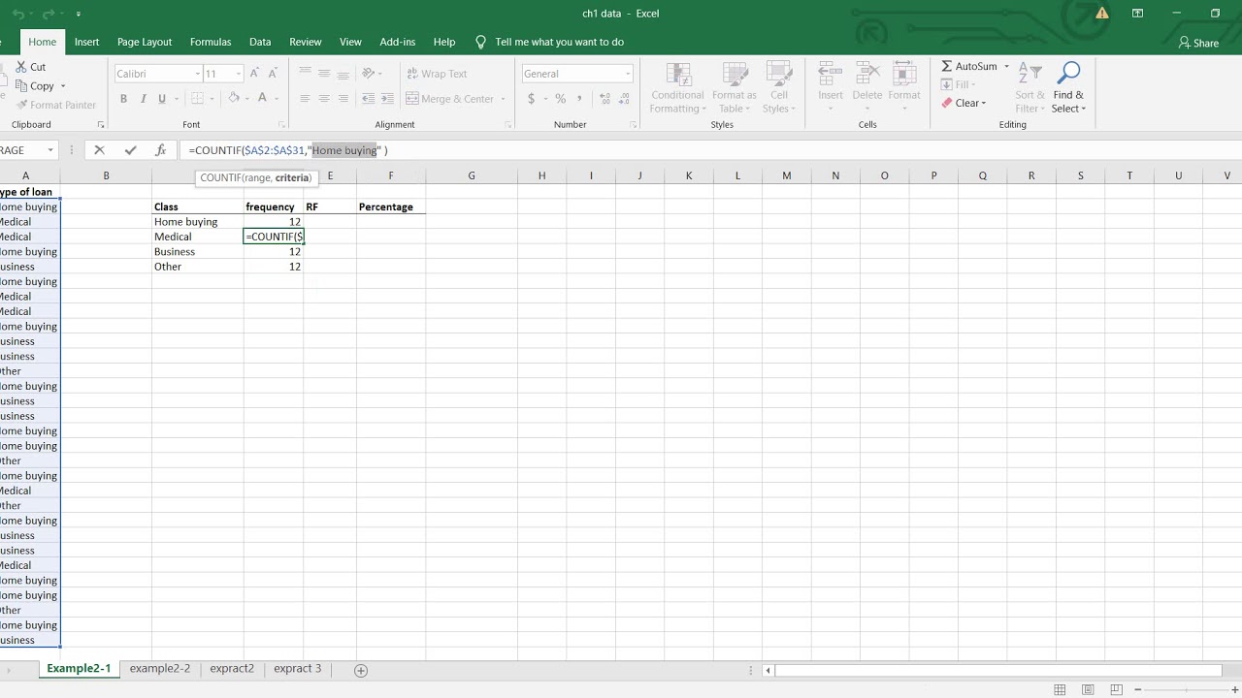Click the Fill button
The height and width of the screenshot is (698, 1242).
point(958,84)
